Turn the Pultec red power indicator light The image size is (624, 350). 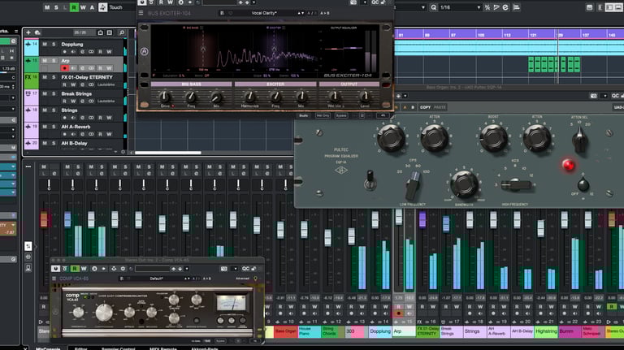[569, 165]
